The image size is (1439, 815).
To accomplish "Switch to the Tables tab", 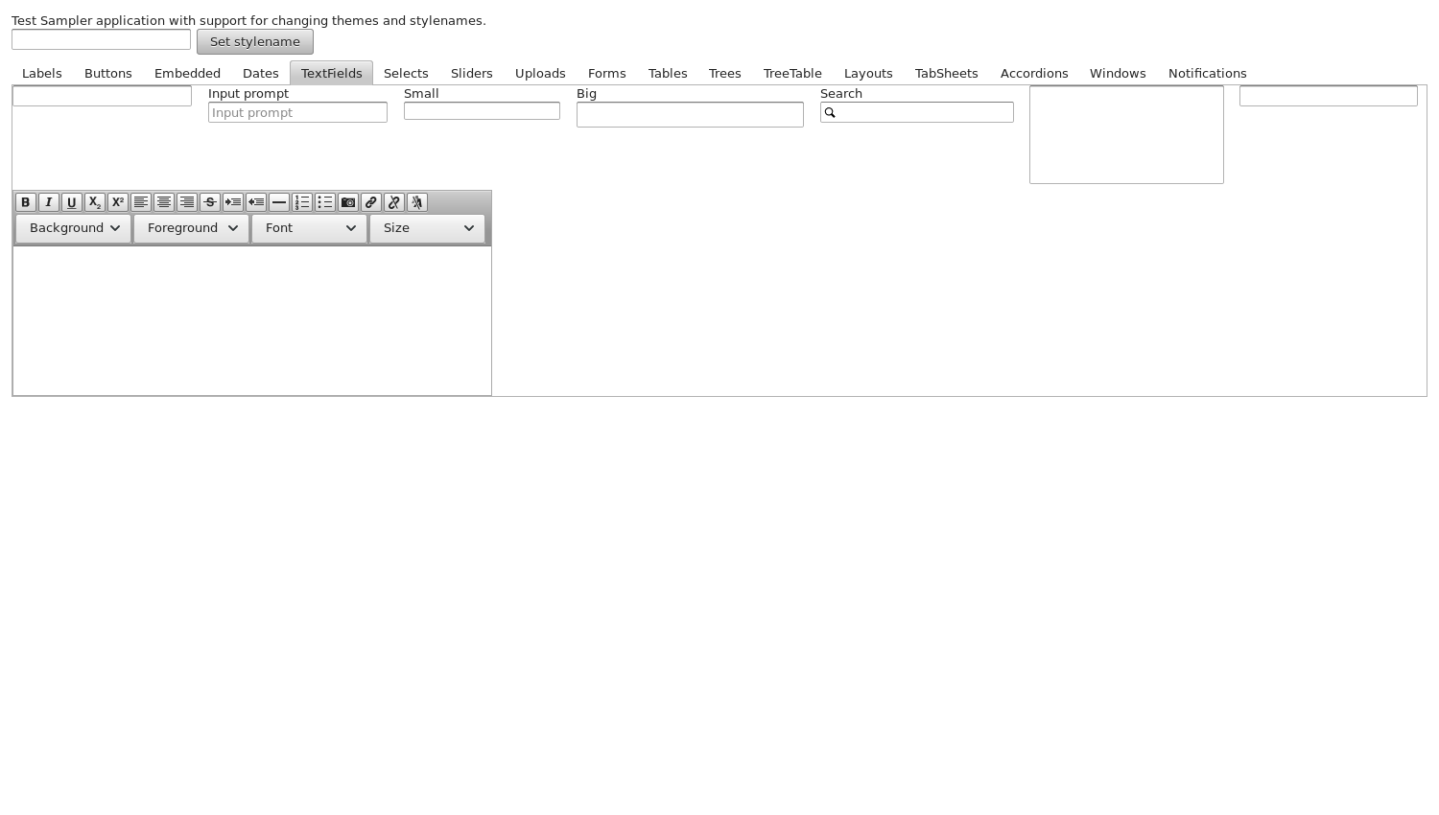I will 668,74.
